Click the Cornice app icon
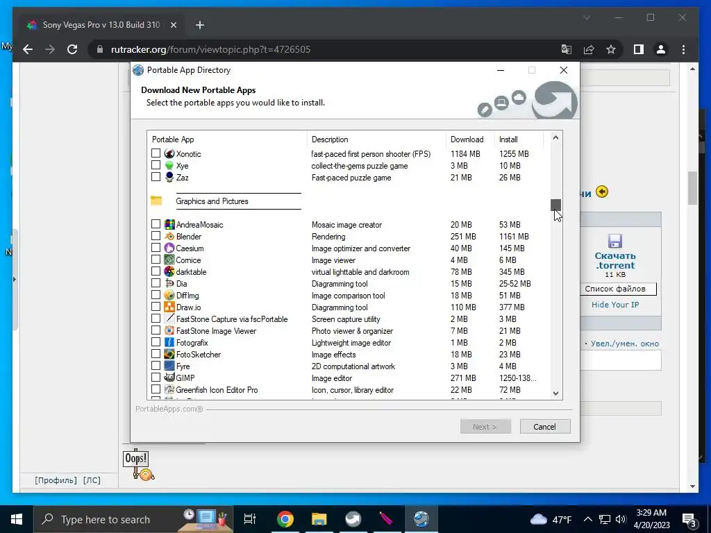The image size is (711, 533). coord(169,260)
